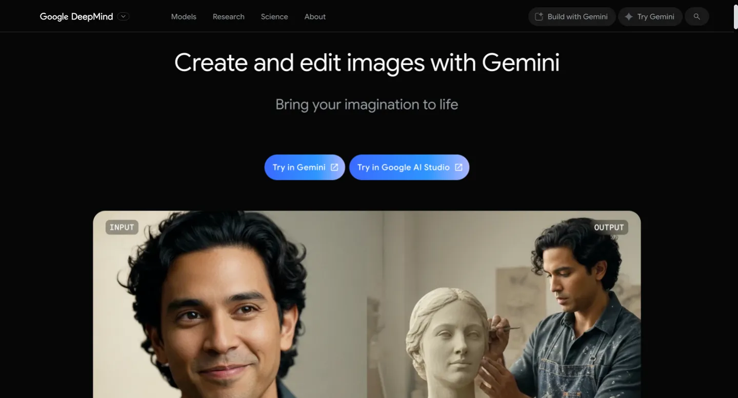Click the Try in Gemini button
Screen dimensions: 738x398
pyautogui.click(x=305, y=167)
